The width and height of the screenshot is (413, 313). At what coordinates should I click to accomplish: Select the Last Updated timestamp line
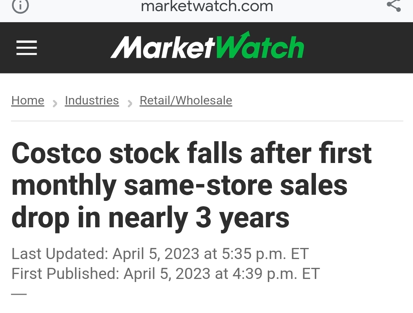click(x=160, y=254)
